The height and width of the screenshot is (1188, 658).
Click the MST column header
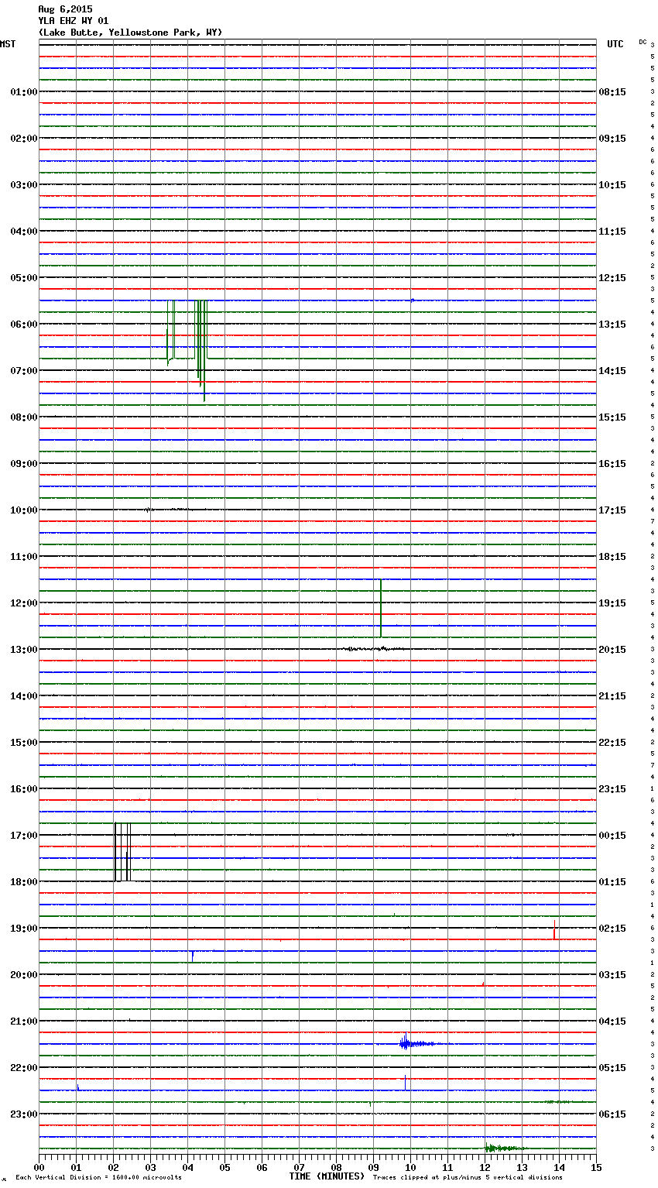pyautogui.click(x=8, y=44)
